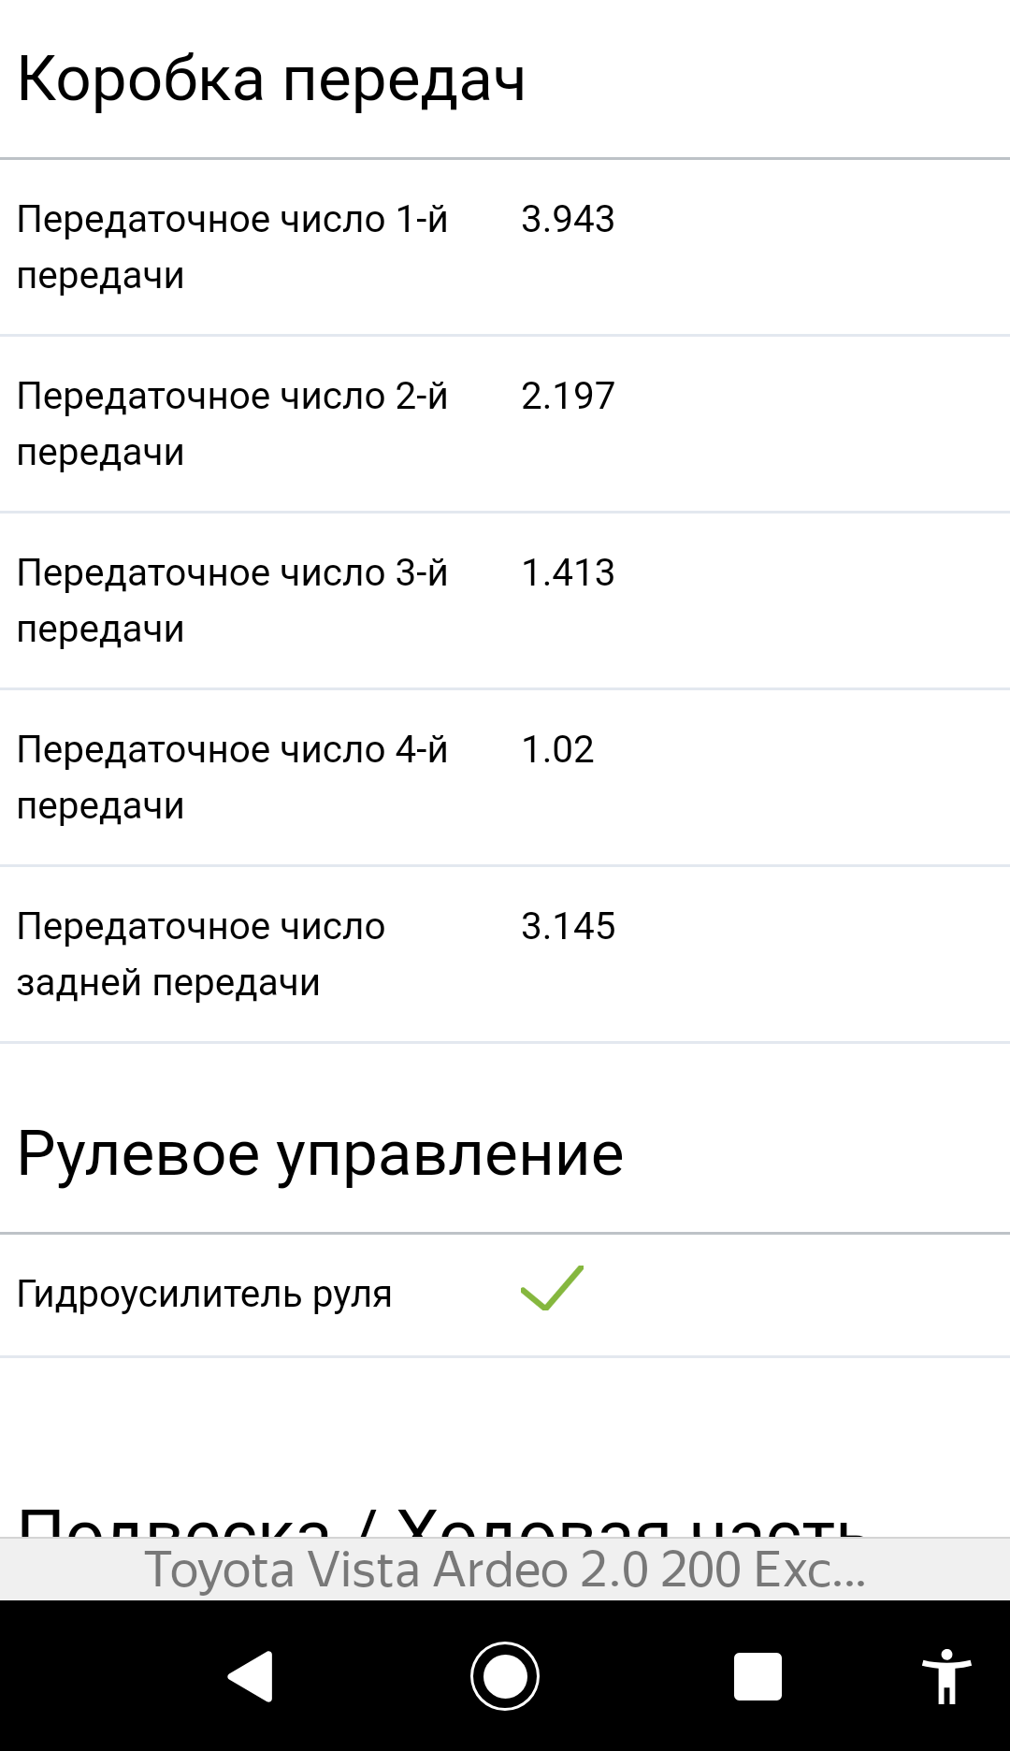
Task: Tap the 4th gear ratio label
Action: (x=232, y=777)
